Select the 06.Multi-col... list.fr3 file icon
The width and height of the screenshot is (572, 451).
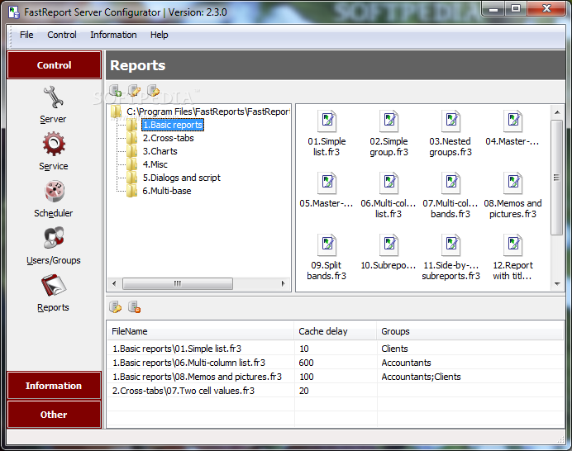pyautogui.click(x=388, y=183)
